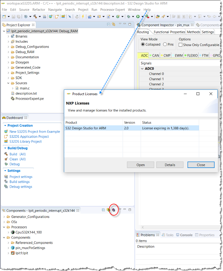
Task: Click the Debug settings link in Dashboard
Action: click(x=21, y=187)
